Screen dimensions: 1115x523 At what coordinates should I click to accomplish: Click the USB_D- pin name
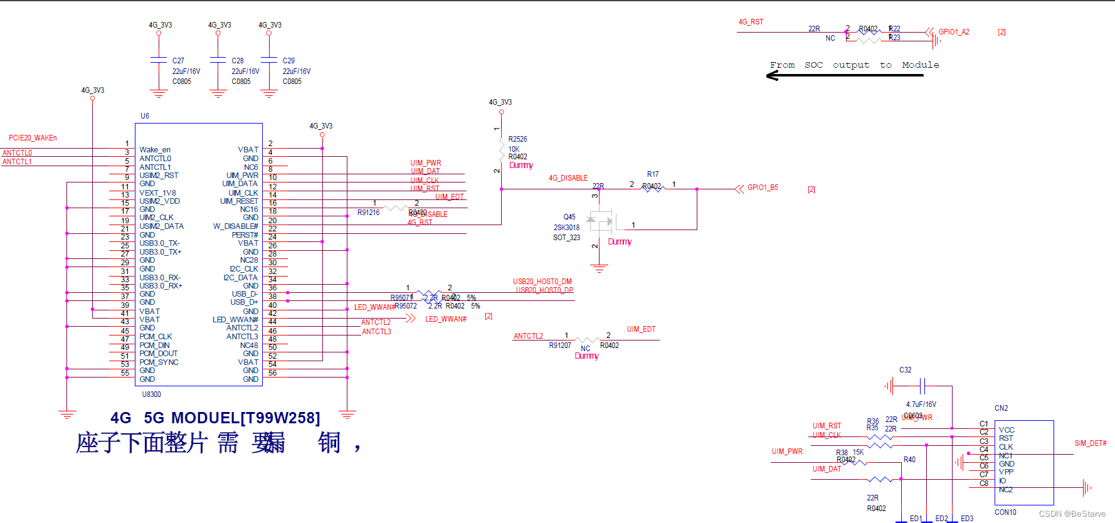(x=245, y=294)
